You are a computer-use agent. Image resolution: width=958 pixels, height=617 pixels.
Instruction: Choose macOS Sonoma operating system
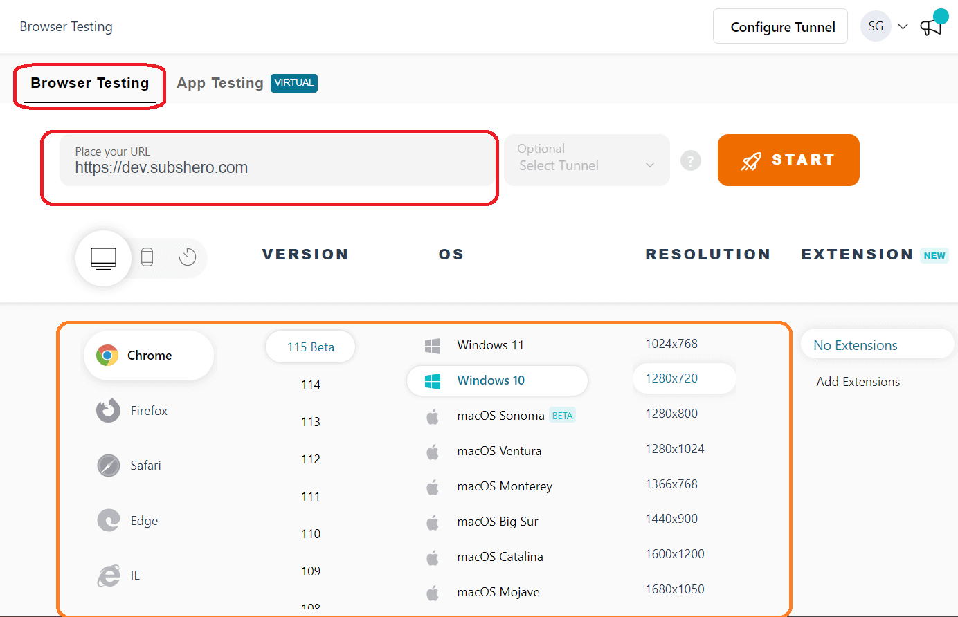click(500, 416)
